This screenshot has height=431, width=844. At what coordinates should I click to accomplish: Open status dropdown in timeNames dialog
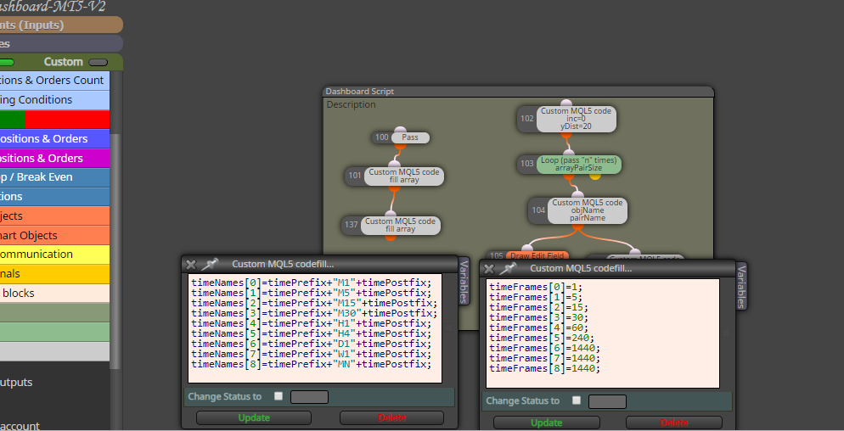310,397
